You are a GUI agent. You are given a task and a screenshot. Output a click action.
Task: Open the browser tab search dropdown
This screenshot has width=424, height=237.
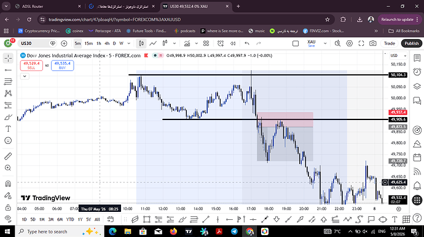tap(6, 6)
